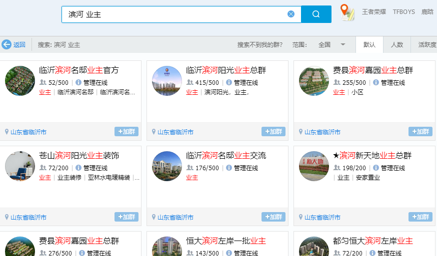Open the map location icon
This screenshot has height=256, width=437.
(x=347, y=12)
